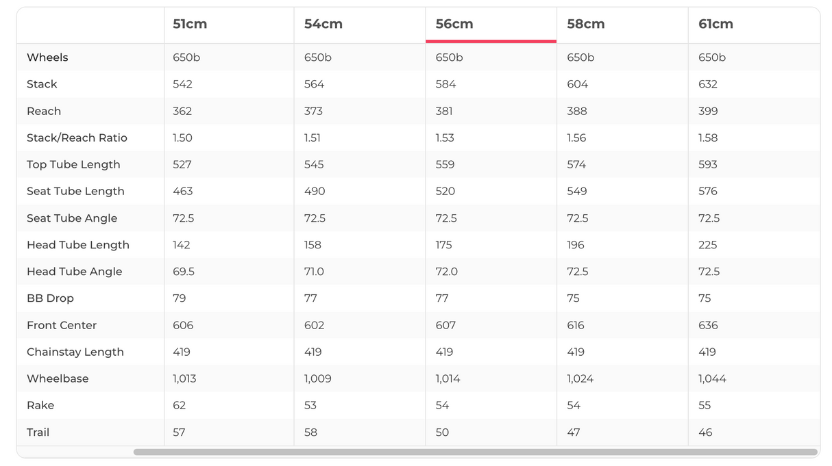This screenshot has height=466, width=832.
Task: Choose the 61cm size column header
Action: [x=715, y=24]
